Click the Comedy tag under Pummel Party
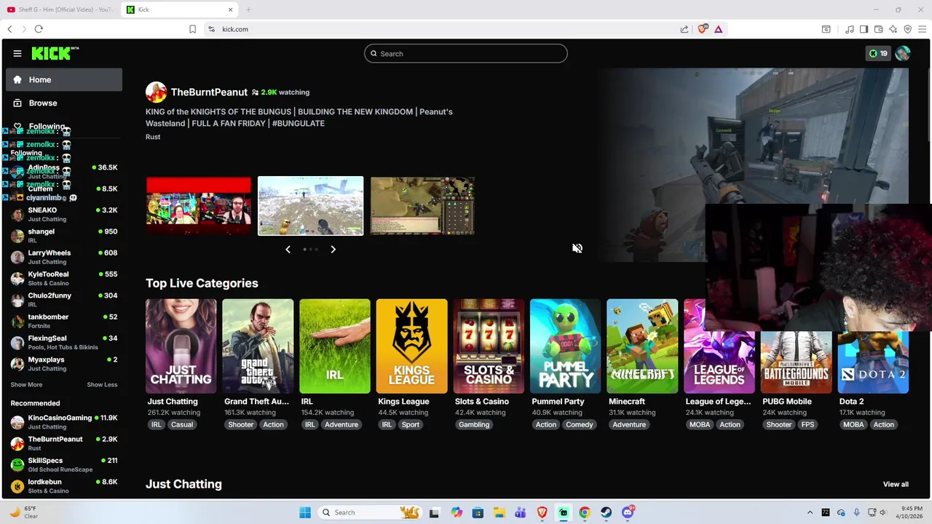The height and width of the screenshot is (524, 932). pos(580,424)
